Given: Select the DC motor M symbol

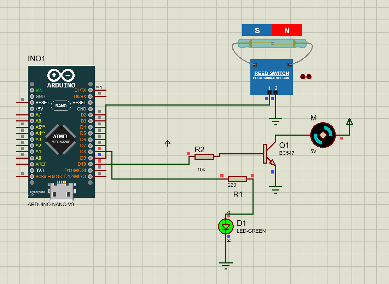Looking at the screenshot, I should (x=323, y=135).
